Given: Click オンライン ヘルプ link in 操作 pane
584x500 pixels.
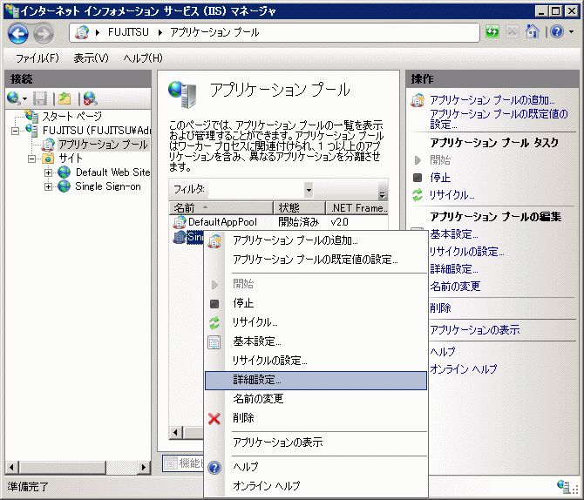Looking at the screenshot, I should click(x=464, y=369).
